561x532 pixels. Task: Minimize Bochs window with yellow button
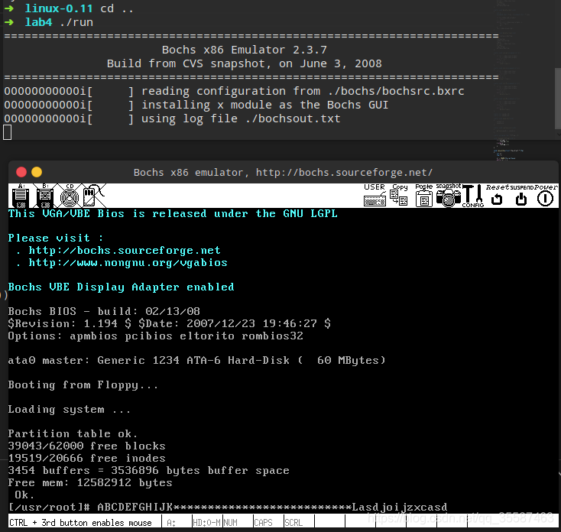click(x=37, y=172)
